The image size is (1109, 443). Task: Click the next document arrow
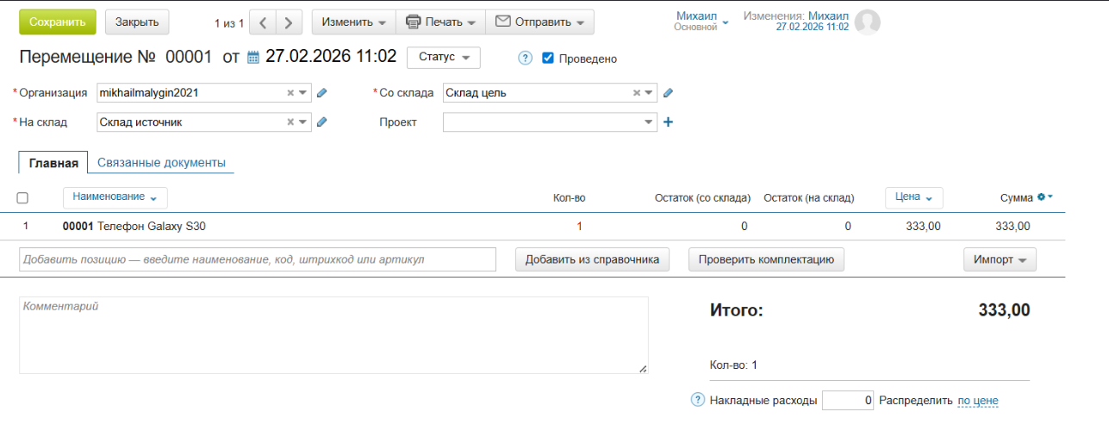pos(290,22)
